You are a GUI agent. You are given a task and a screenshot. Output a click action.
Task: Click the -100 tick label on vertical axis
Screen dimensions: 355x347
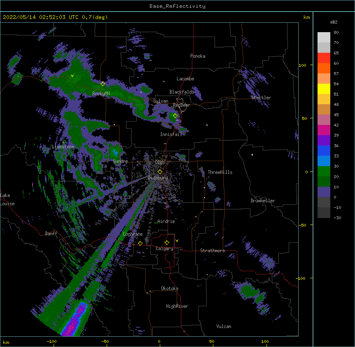pyautogui.click(x=301, y=278)
